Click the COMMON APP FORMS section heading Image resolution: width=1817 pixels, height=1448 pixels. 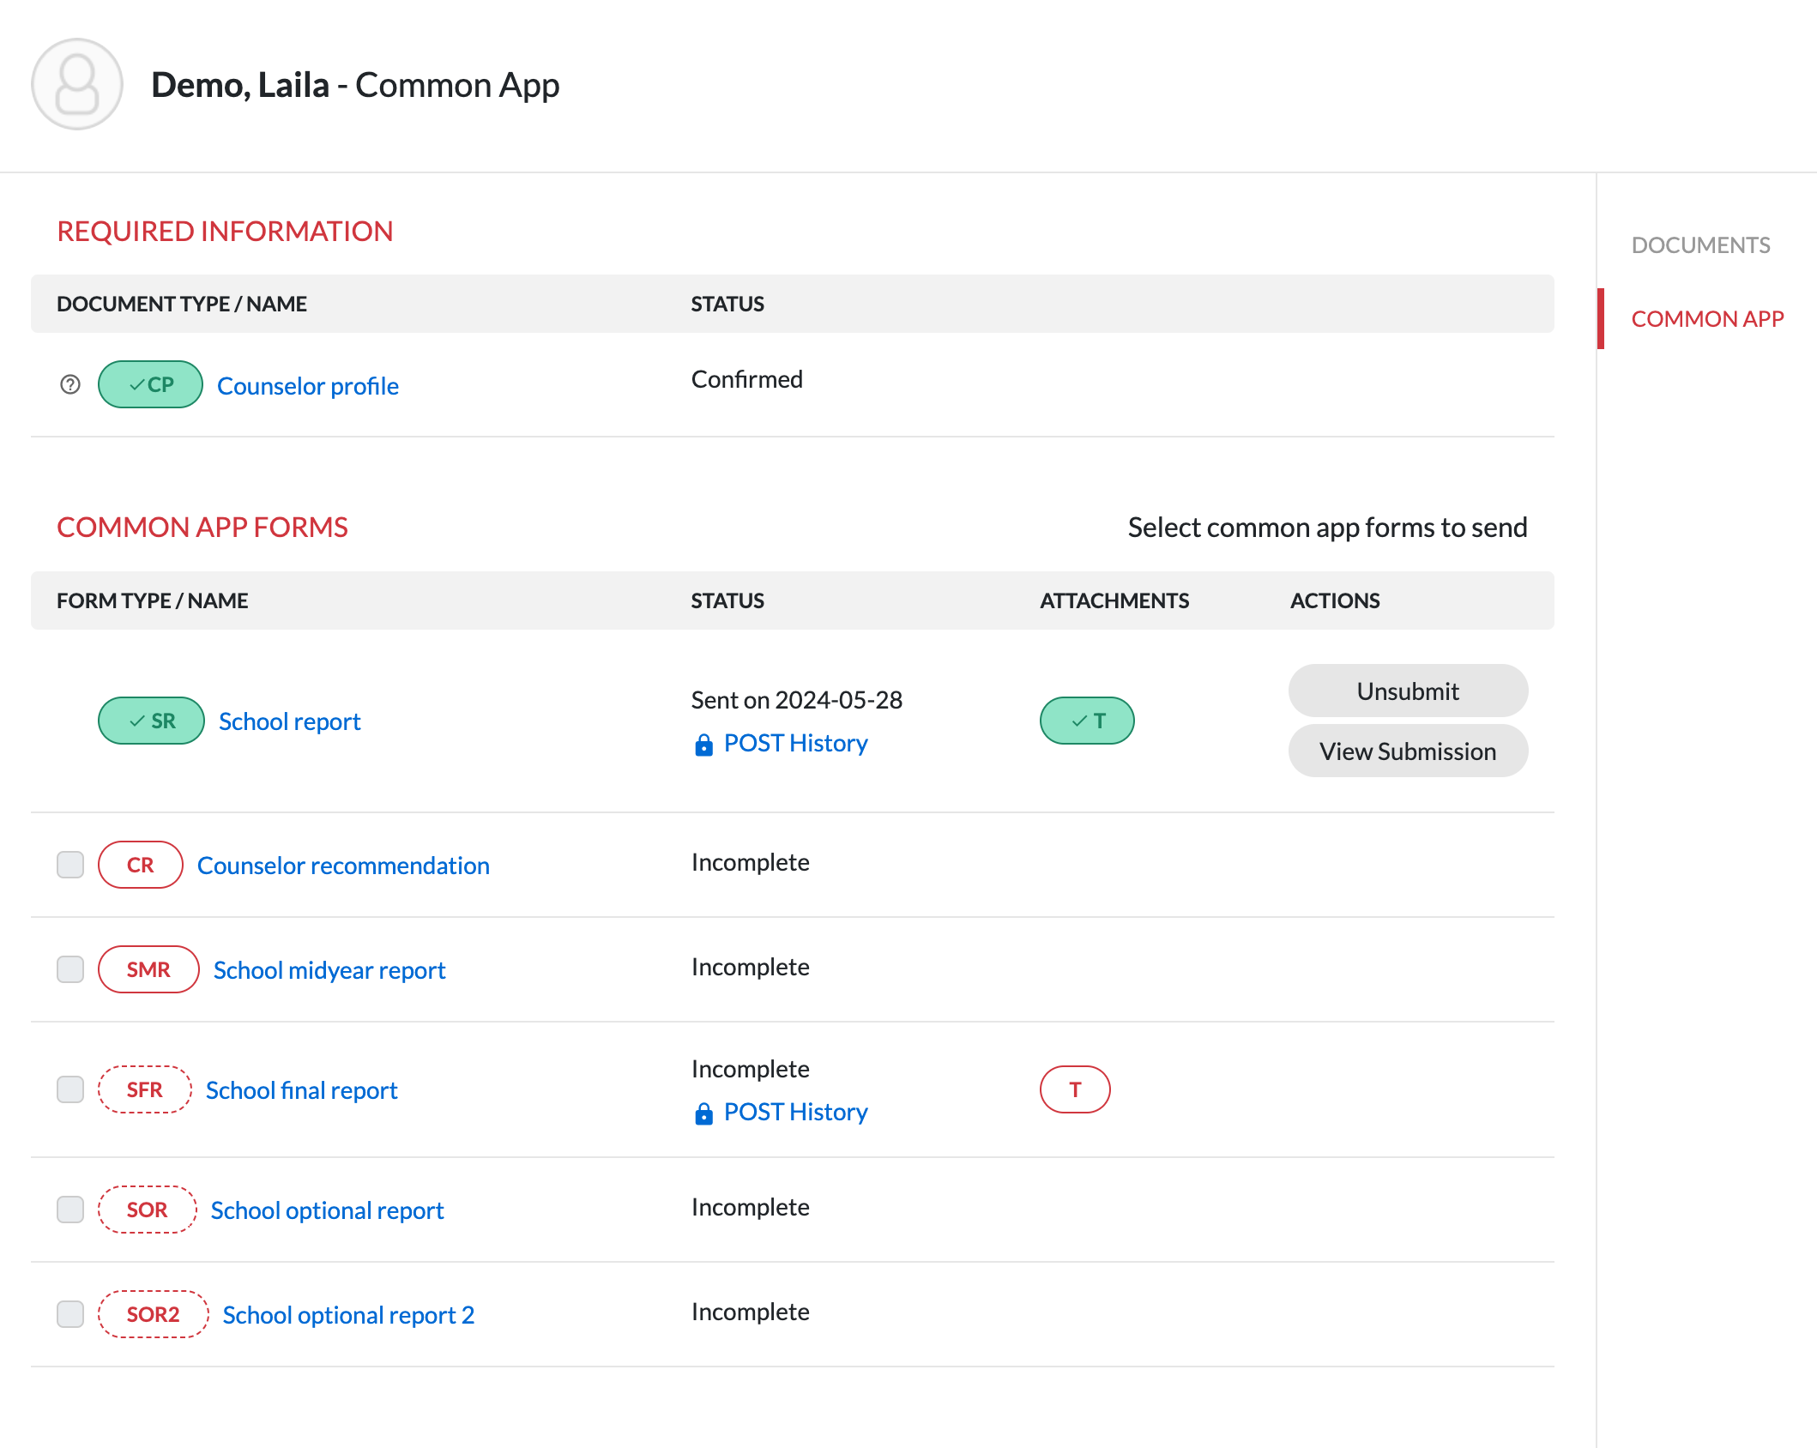coord(202,528)
